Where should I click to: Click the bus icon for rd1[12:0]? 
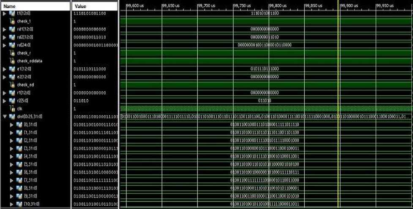click(12, 29)
